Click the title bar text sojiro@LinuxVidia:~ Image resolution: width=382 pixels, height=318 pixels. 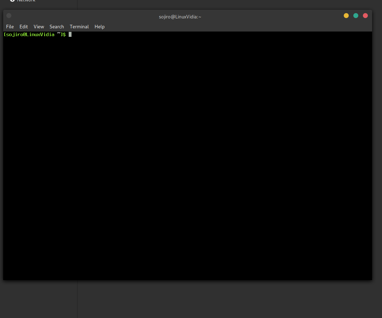[180, 17]
